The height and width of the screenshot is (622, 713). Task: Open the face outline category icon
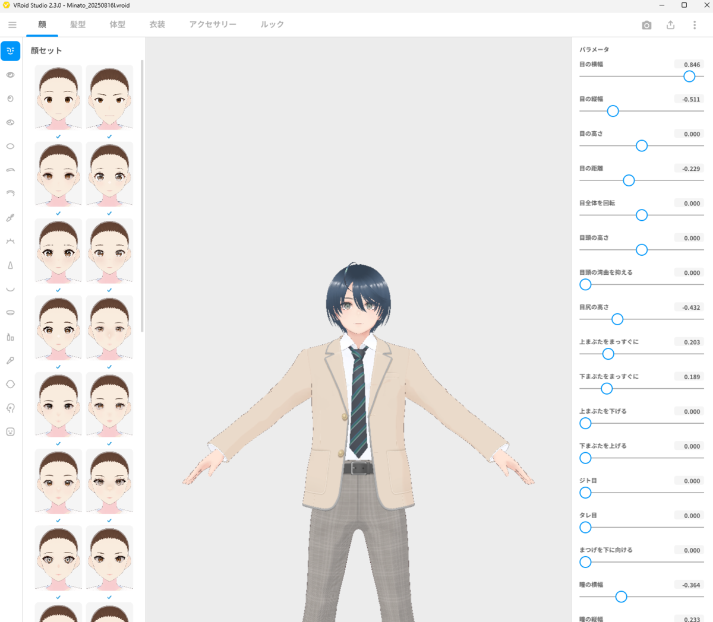(10, 384)
